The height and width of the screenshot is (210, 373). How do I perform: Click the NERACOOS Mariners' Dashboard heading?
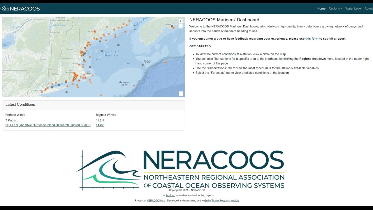(224, 20)
